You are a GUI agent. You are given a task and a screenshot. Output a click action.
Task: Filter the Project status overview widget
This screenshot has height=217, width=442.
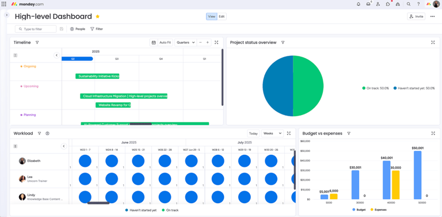point(283,43)
